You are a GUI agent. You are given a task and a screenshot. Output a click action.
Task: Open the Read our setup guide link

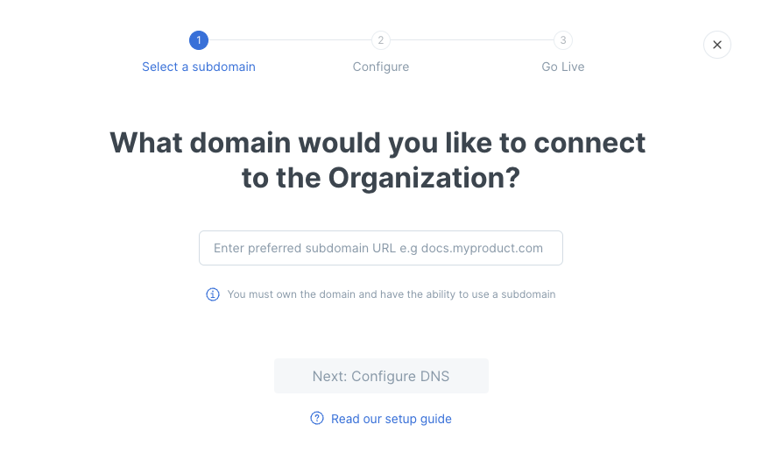point(392,419)
